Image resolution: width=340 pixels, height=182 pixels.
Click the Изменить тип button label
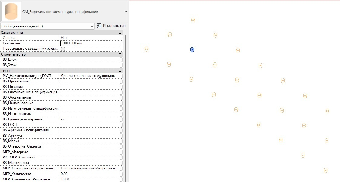point(114,26)
